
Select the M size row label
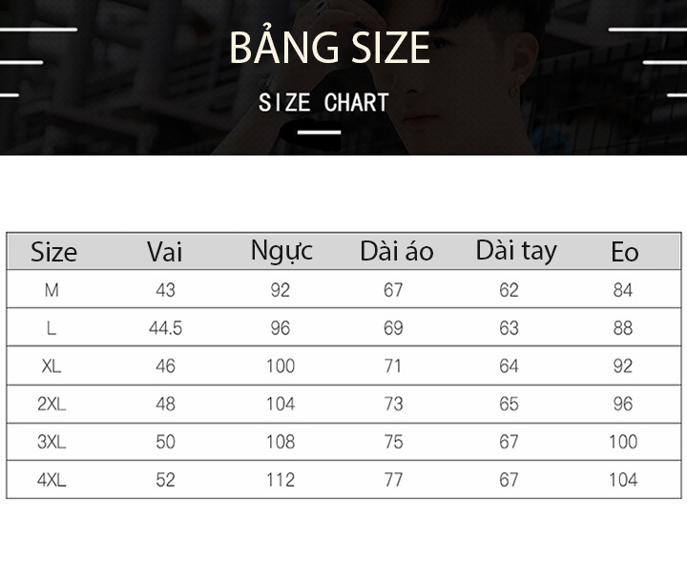52,290
